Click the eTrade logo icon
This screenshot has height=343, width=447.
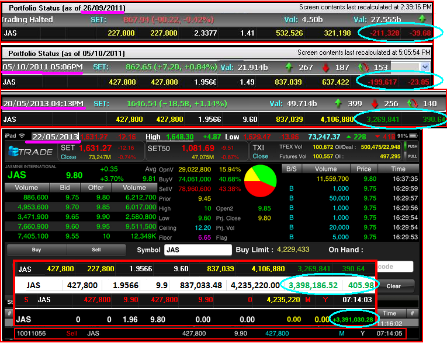coord(13,152)
